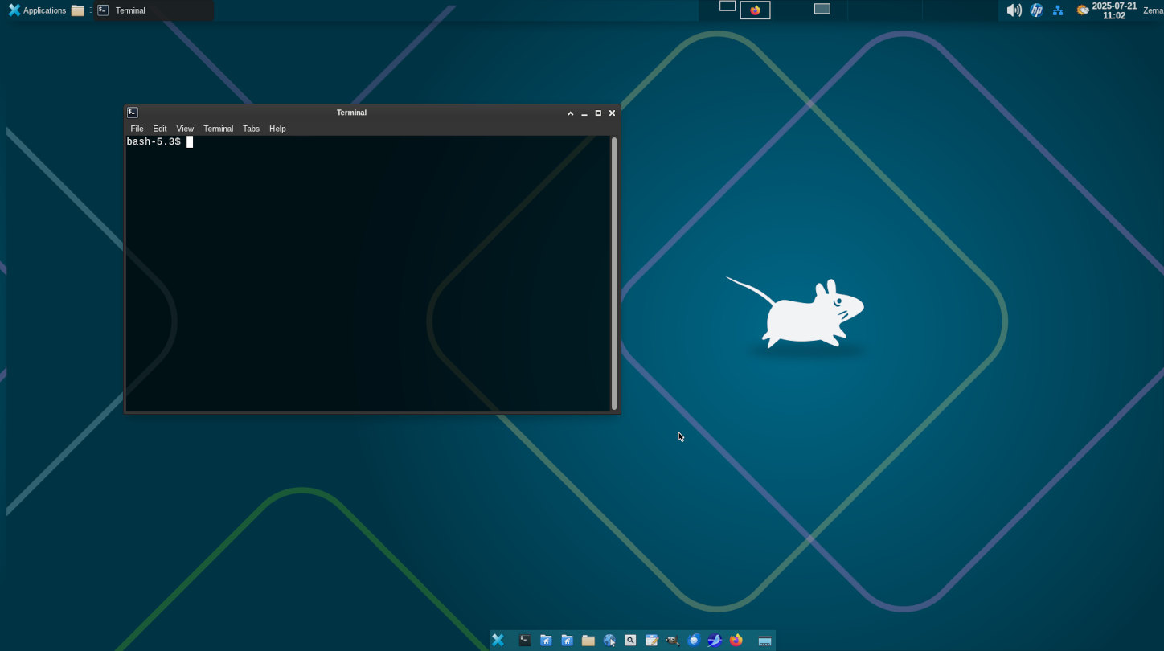Click the Terminal window menu icon in the title bar
This screenshot has width=1164, height=651.
click(133, 113)
